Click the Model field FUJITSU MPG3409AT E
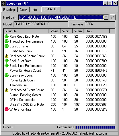The image size is (119, 136). pos(41,24)
